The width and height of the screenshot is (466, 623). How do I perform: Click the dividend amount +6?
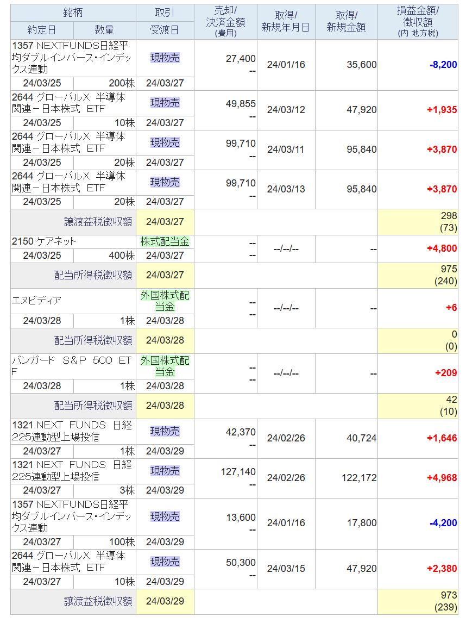click(451, 308)
